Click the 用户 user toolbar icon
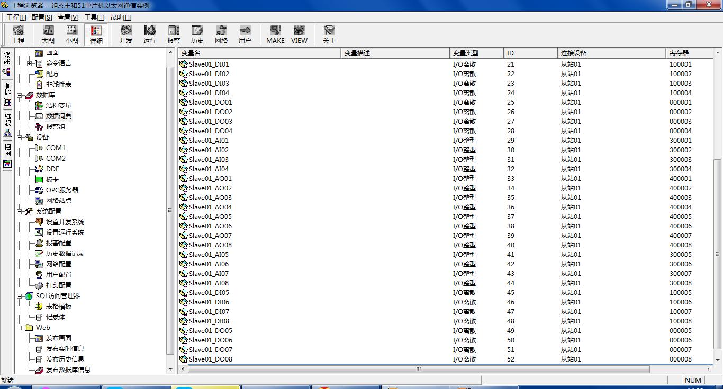The width and height of the screenshot is (723, 389). pos(245,34)
